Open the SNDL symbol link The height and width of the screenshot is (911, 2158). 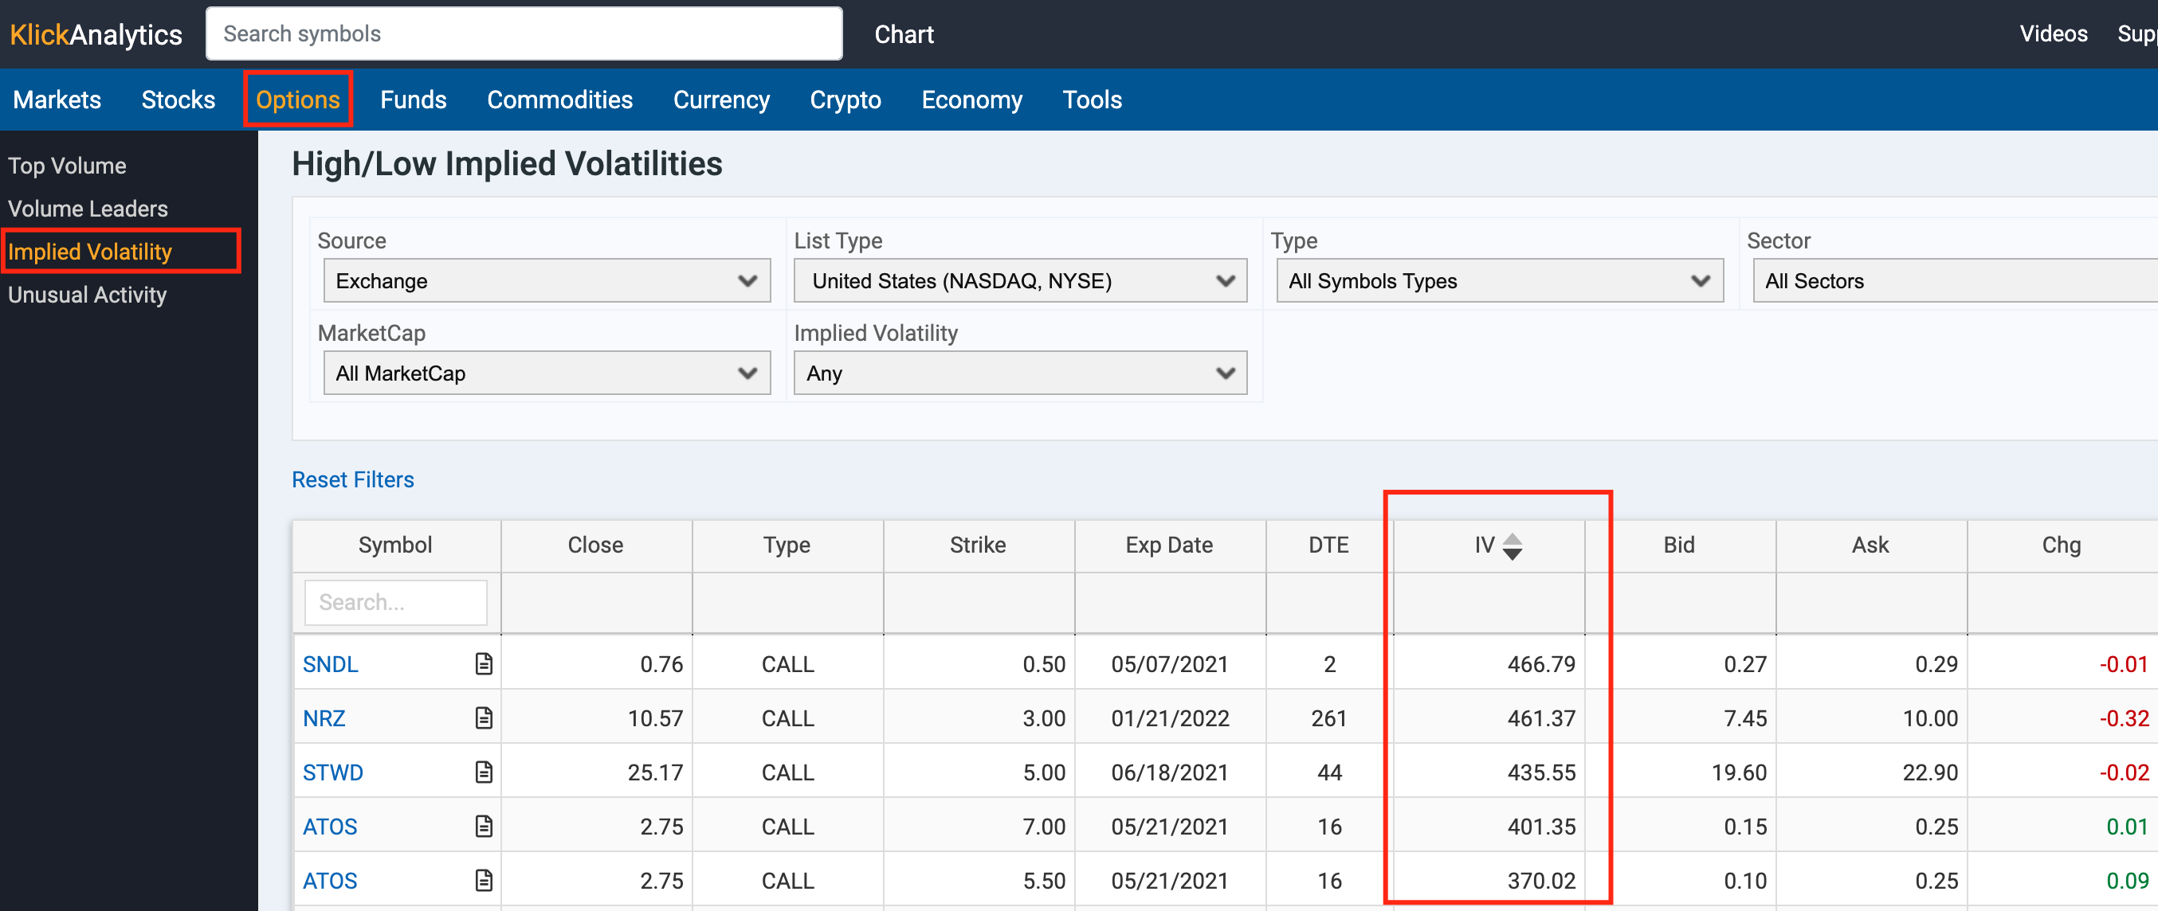tap(330, 664)
